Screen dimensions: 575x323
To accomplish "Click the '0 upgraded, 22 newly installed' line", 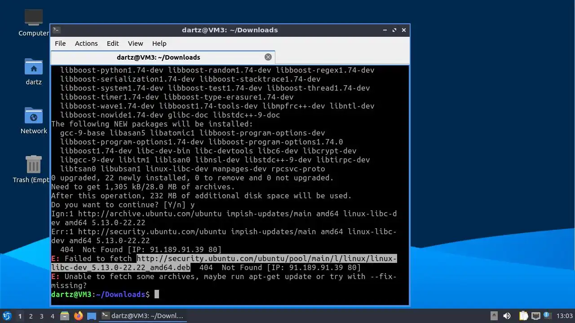I will pos(193,178).
